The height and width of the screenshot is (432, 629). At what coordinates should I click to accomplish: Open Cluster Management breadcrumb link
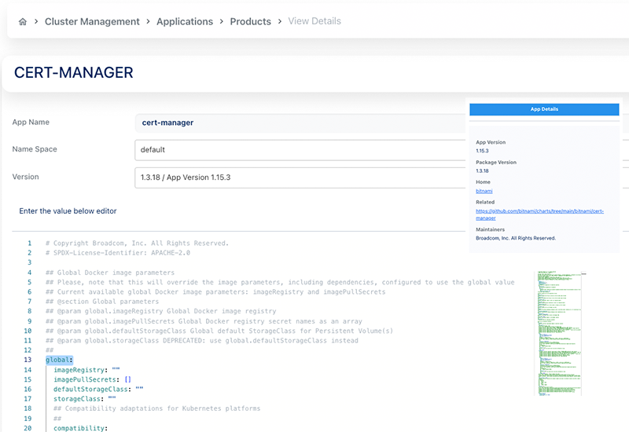(92, 22)
